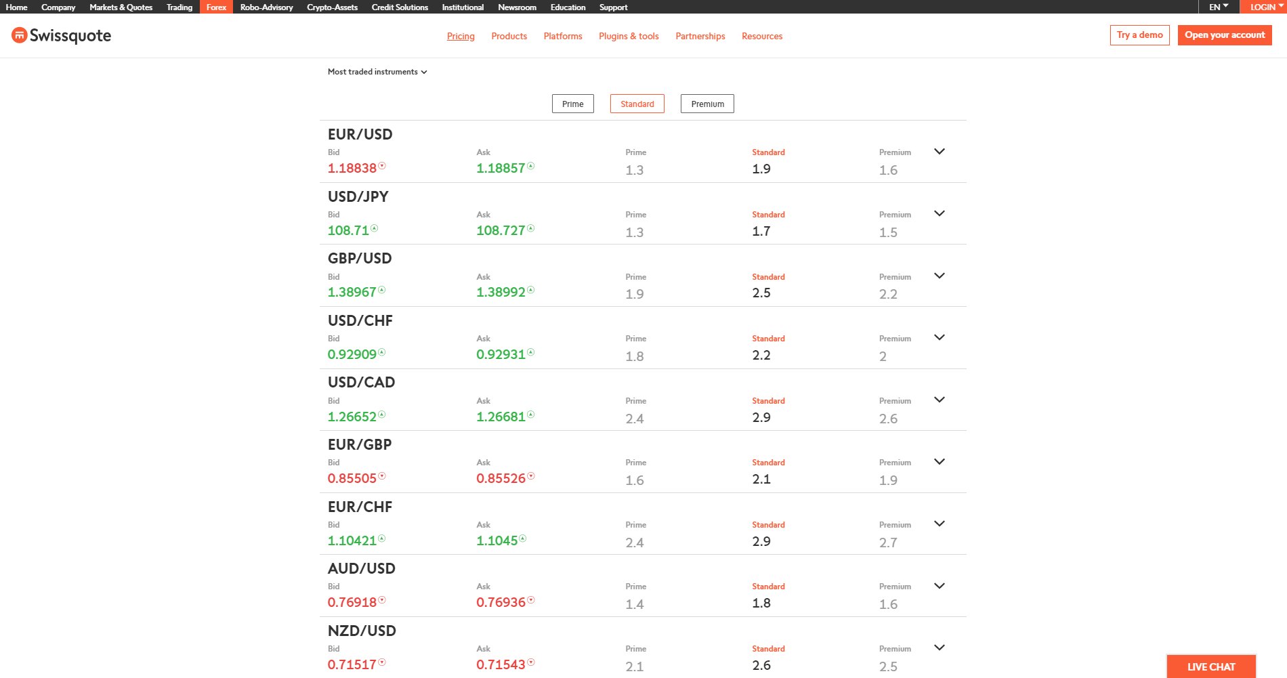Click the AUD/USD pair heading
This screenshot has width=1287, height=678.
[x=362, y=568]
